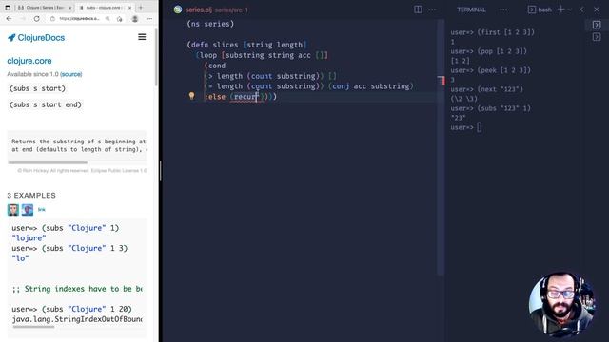Select the first terminal instance icon
609x342 pixels.
click(x=597, y=25)
